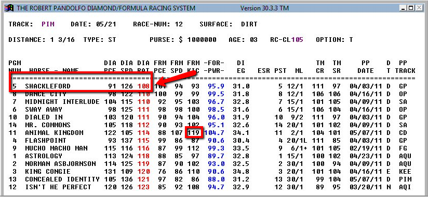Image resolution: width=428 pixels, height=197 pixels.
Task: Close the Racing System window
Action: [419, 8]
